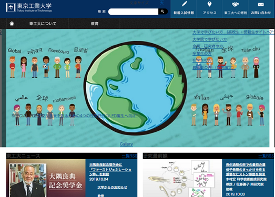Screen dimensions: 275x197
Task: Open the envelope お問い合わせ icon
Action: (x=261, y=8)
